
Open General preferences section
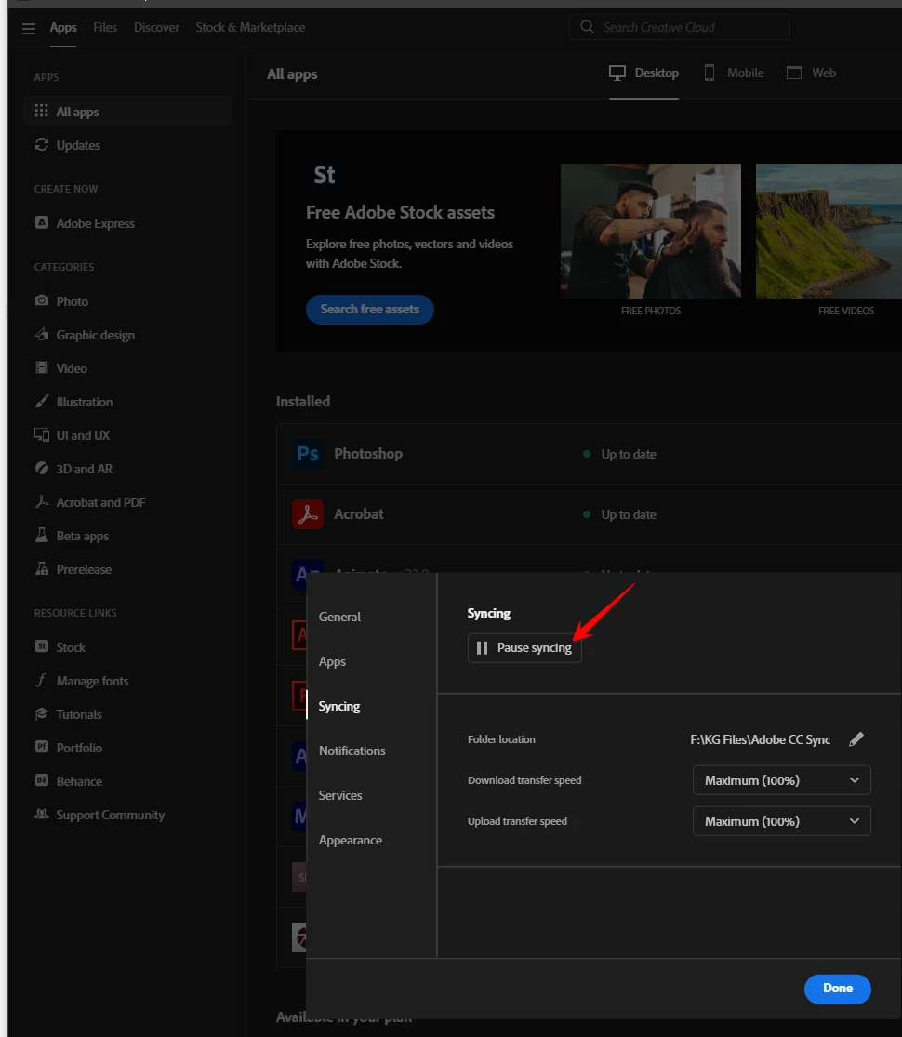point(340,617)
